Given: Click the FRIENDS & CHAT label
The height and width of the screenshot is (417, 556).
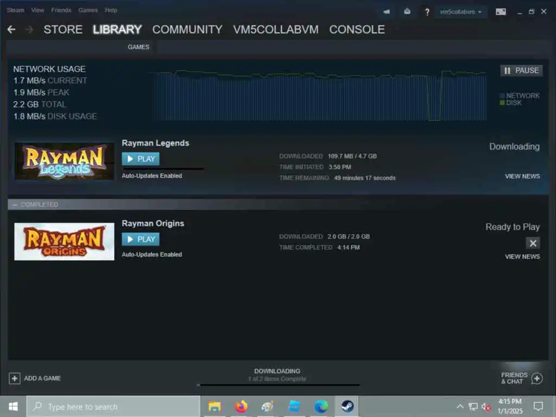Looking at the screenshot, I should (515, 378).
